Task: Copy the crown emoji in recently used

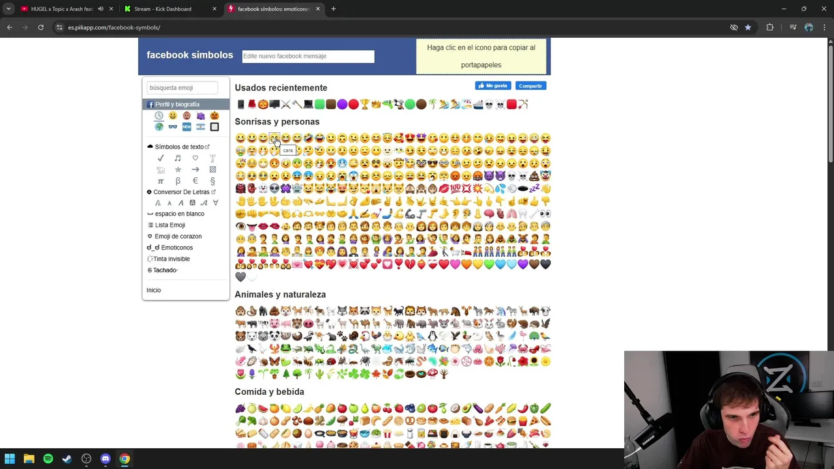Action: [376, 104]
